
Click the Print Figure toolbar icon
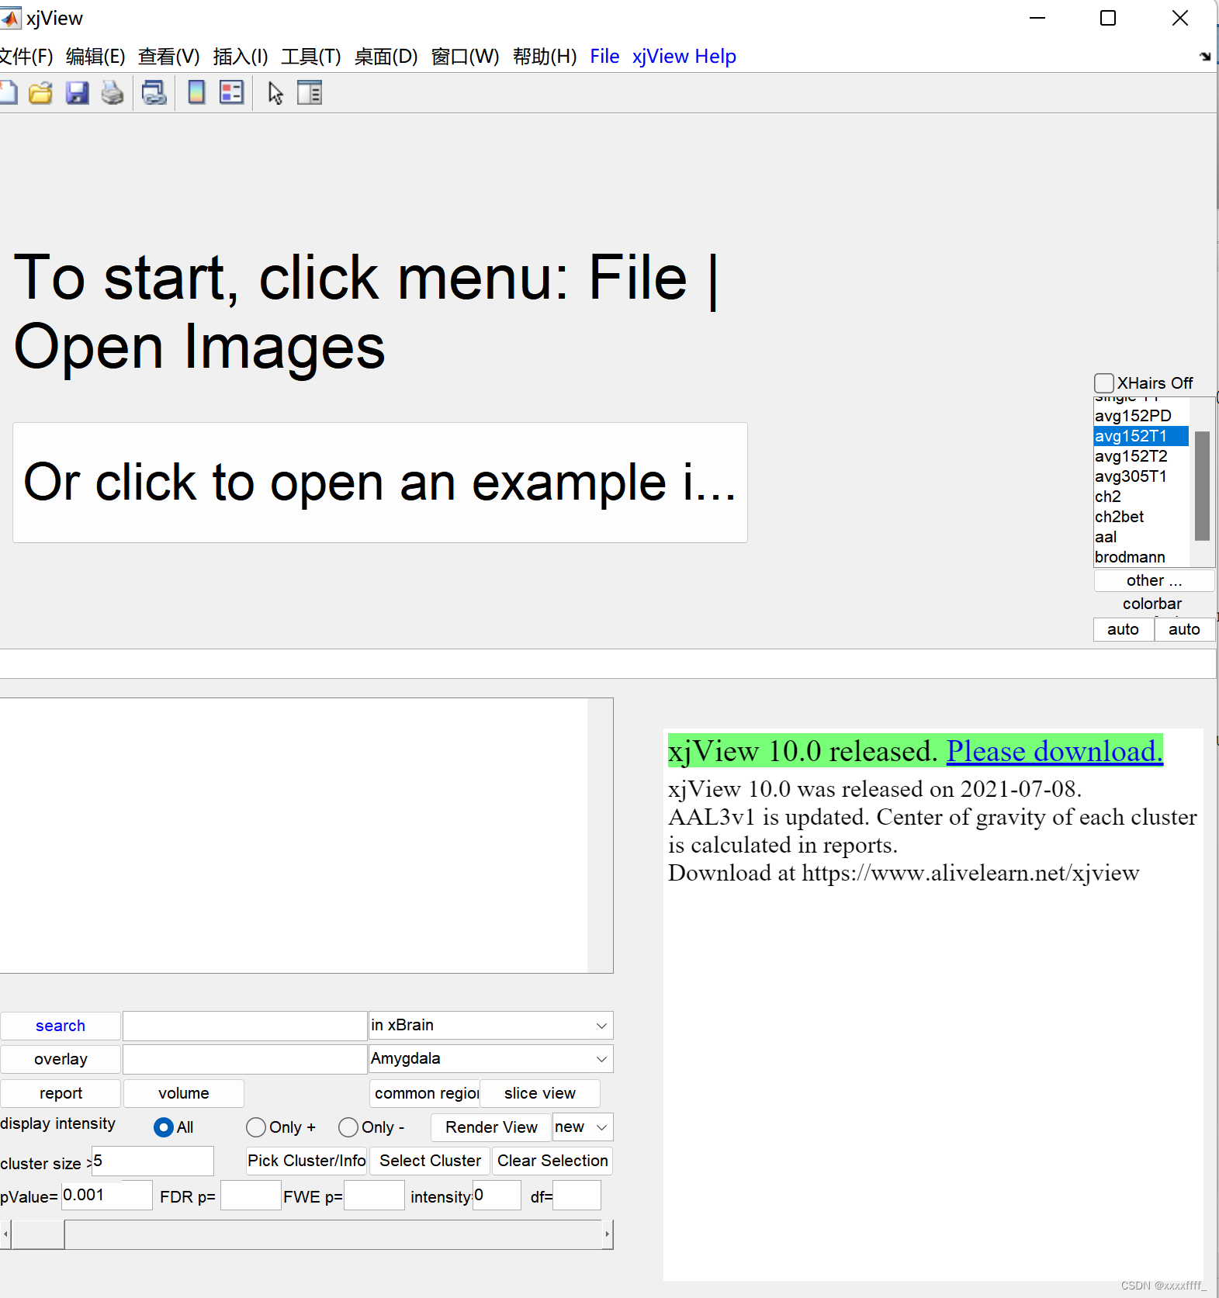click(x=113, y=93)
